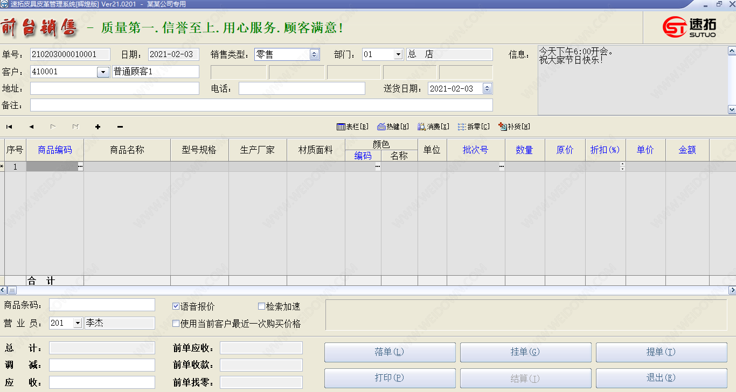Click in 商品条码 input field
The height and width of the screenshot is (392, 736).
pyautogui.click(x=102, y=305)
